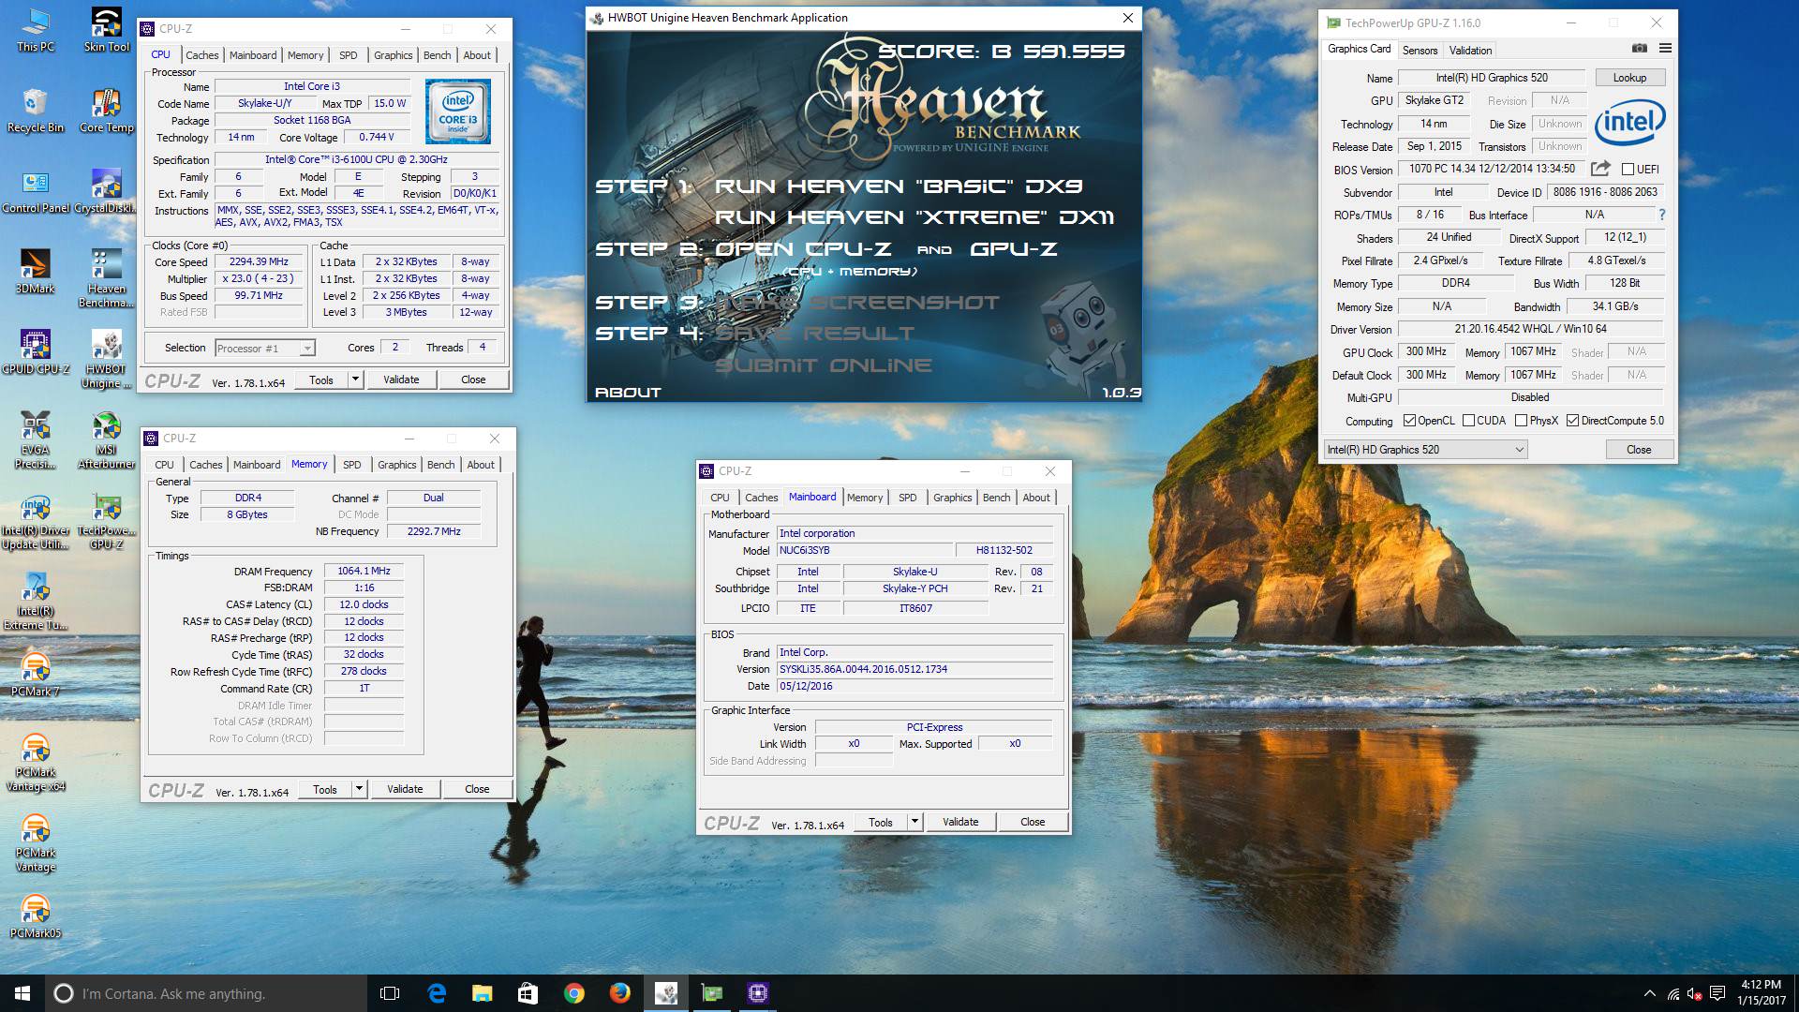
Task: Open Microsoft Edge from taskbar
Action: coord(437,993)
